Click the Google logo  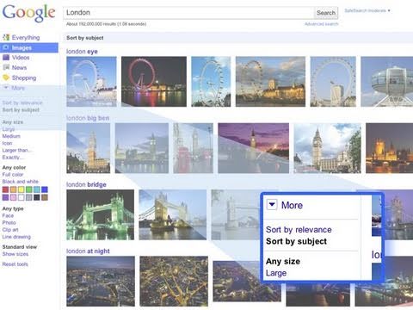[28, 13]
